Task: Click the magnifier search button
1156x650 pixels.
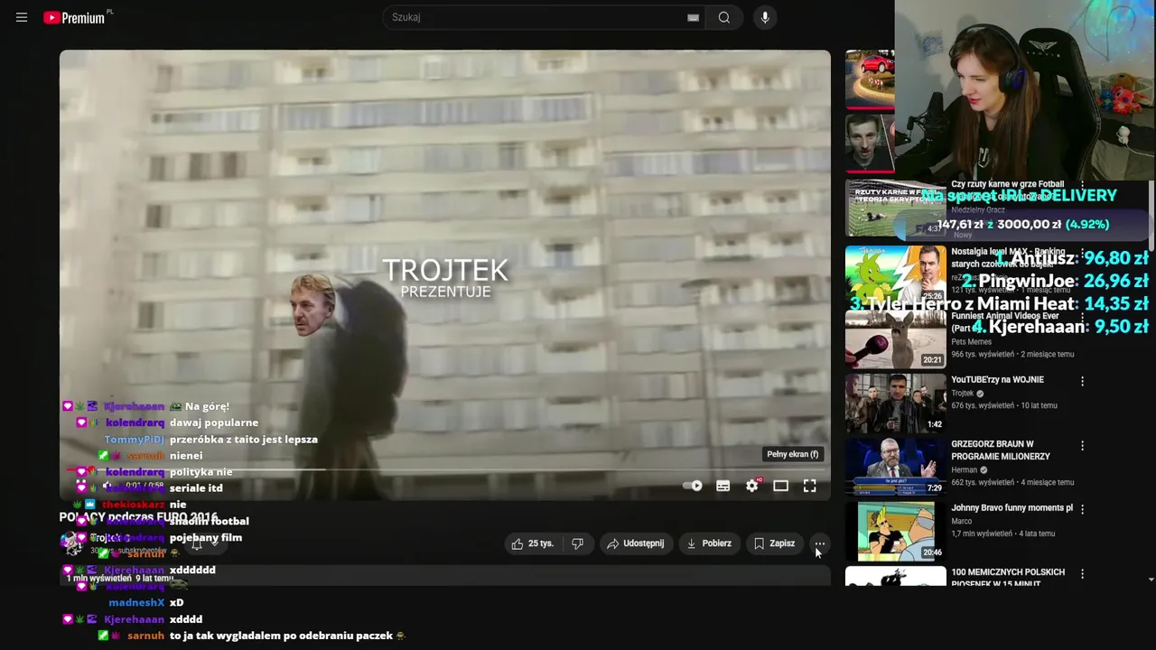Action: [724, 17]
